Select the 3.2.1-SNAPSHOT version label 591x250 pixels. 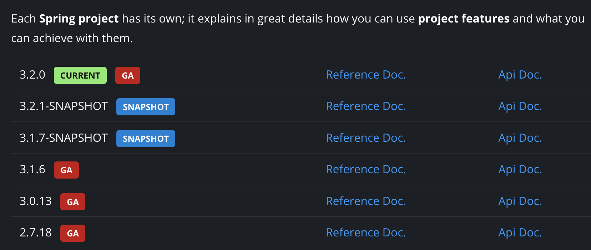point(64,106)
